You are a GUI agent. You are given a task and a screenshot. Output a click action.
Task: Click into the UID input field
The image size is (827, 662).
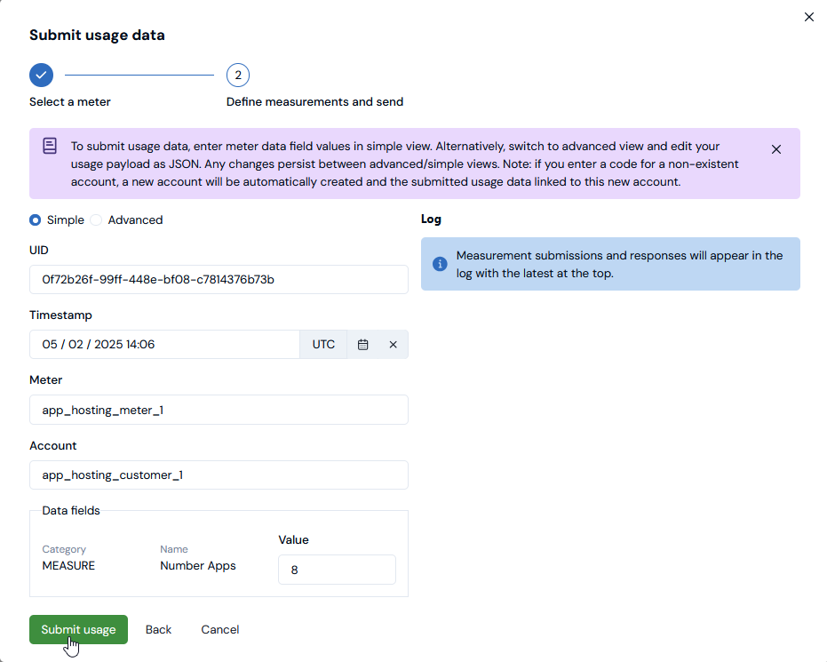pyautogui.click(x=219, y=279)
